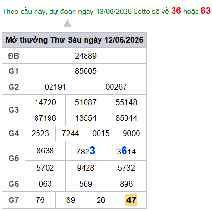The height and width of the screenshot is (211, 212).
Task: Click the table header dated 12/06/2026
Action: (x=74, y=40)
